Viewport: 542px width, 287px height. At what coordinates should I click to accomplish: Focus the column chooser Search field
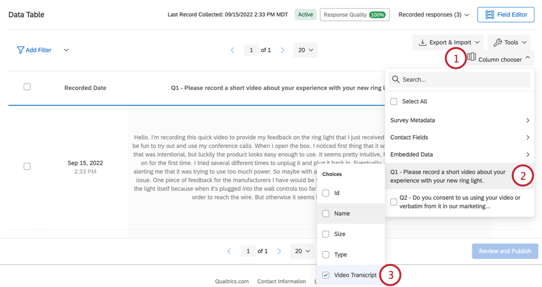(459, 80)
